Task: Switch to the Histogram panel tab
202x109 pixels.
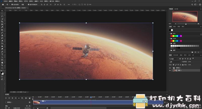Action: pyautogui.click(x=176, y=9)
